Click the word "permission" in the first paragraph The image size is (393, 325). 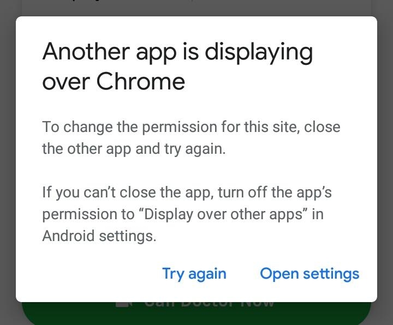[x=180, y=127]
